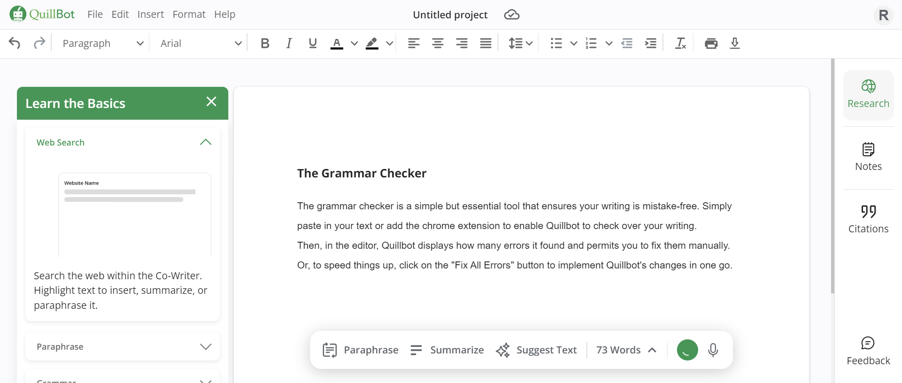Click the QuillBot logo

point(42,14)
